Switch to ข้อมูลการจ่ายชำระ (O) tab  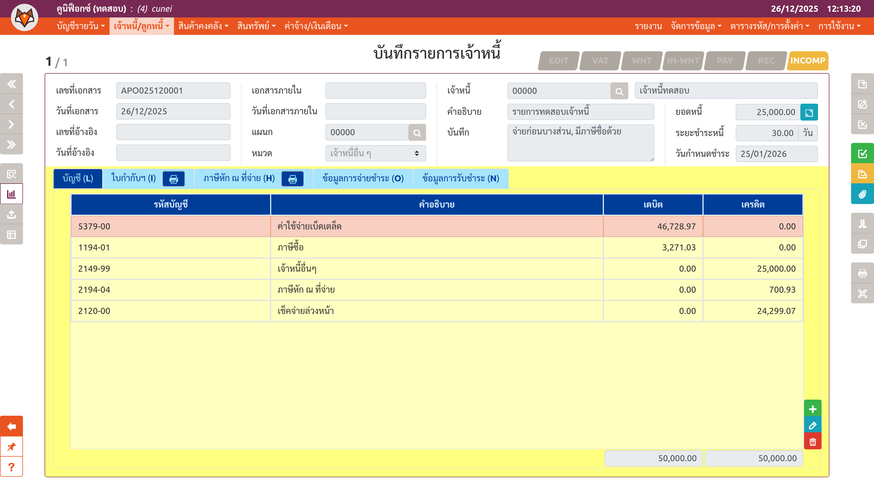363,178
